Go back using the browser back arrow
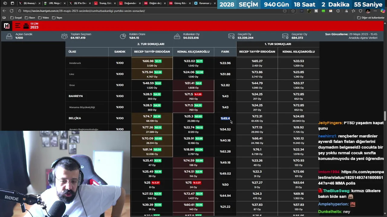This screenshot has width=387, height=217. click(4, 11)
